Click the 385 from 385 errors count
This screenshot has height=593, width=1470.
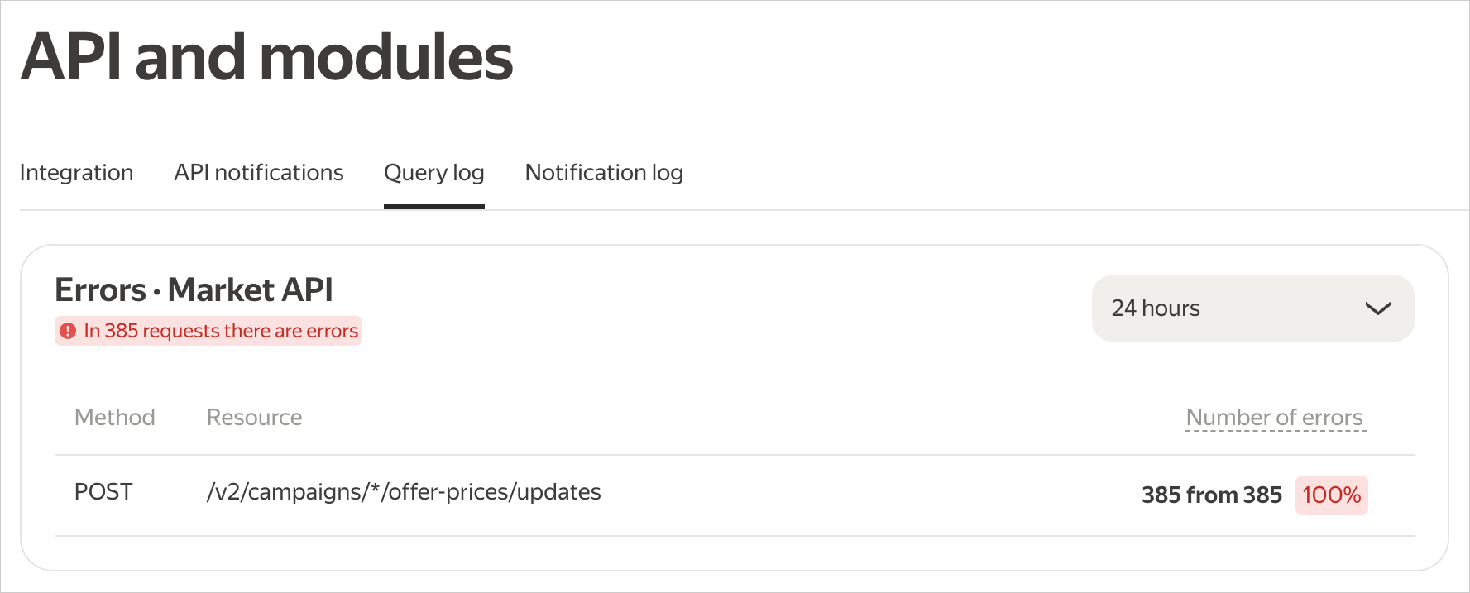coord(1211,495)
